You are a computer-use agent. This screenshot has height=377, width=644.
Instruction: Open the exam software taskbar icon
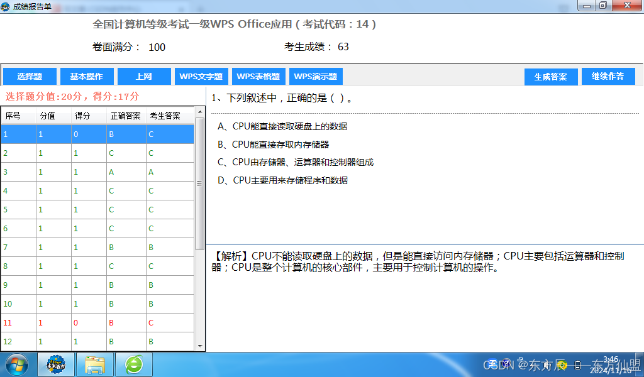coord(56,364)
